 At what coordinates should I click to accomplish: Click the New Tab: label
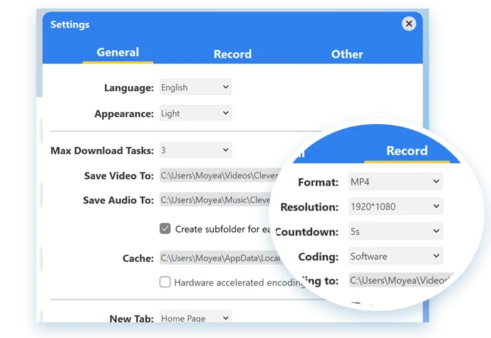[x=132, y=318]
